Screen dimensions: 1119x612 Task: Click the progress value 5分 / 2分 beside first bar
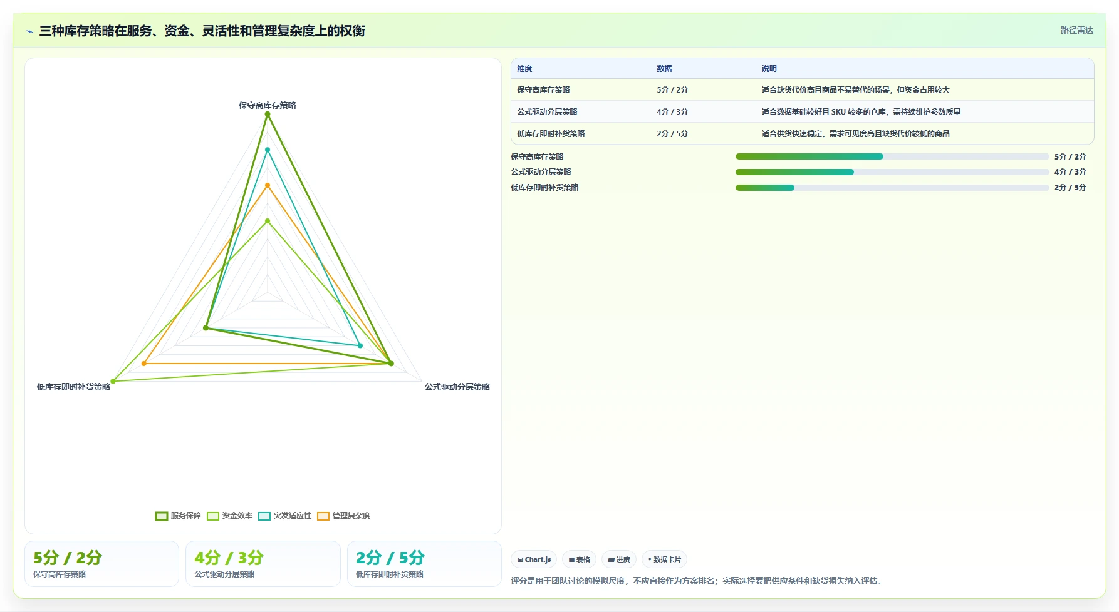click(x=1070, y=156)
